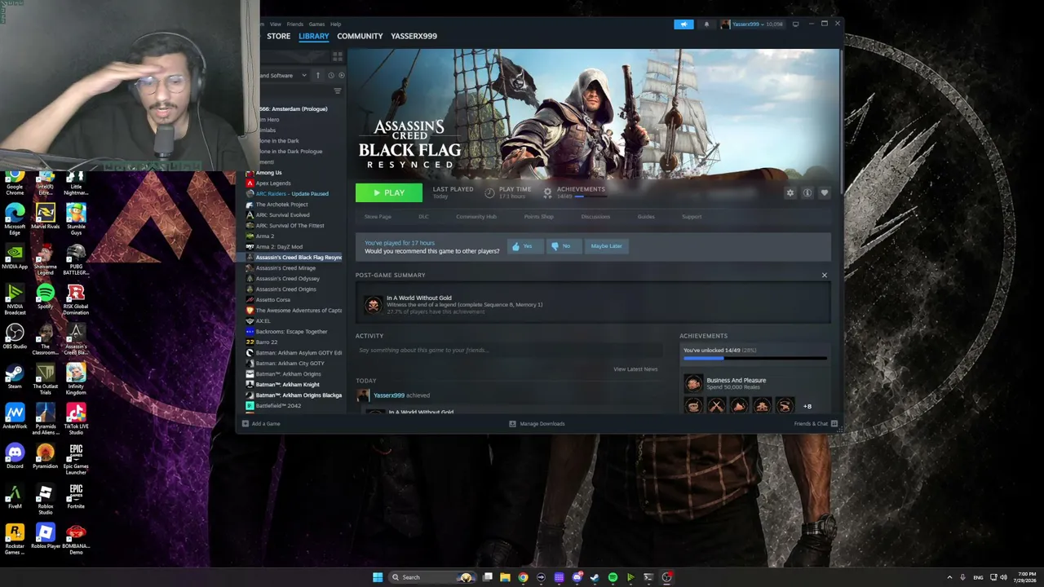Select Apex Legends in library list
Viewport: 1044px width, 587px height.
coord(273,183)
